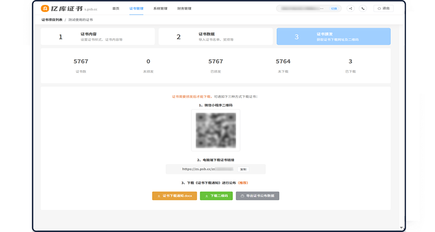
Task: Click the orange 证书需要颁发后才能下载 notice
Action: [x=192, y=97]
